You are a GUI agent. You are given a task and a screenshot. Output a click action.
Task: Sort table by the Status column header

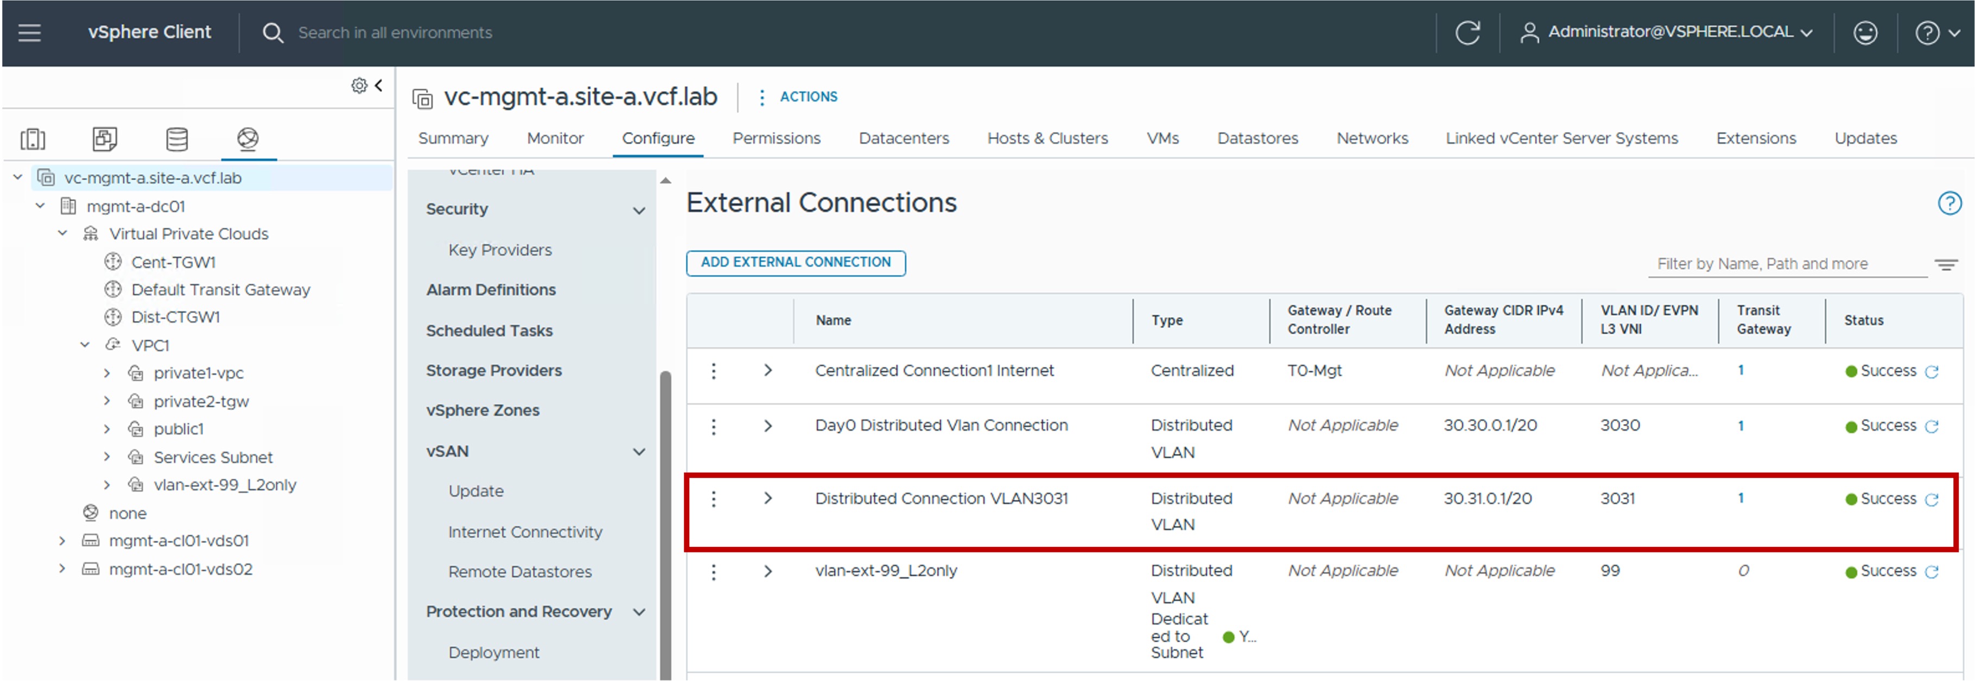coord(1863,321)
